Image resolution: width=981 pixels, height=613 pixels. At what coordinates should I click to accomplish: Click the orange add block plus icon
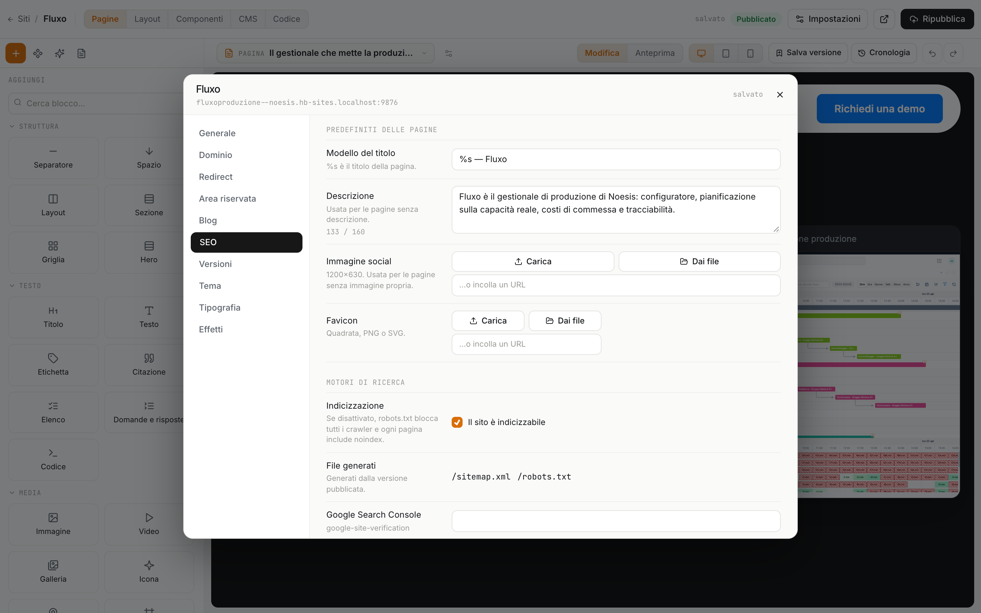pos(15,53)
